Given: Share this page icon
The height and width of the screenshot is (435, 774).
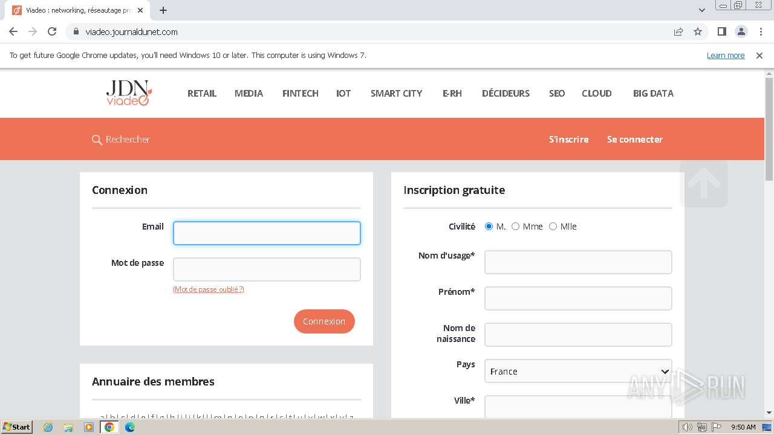Looking at the screenshot, I should [x=678, y=31].
